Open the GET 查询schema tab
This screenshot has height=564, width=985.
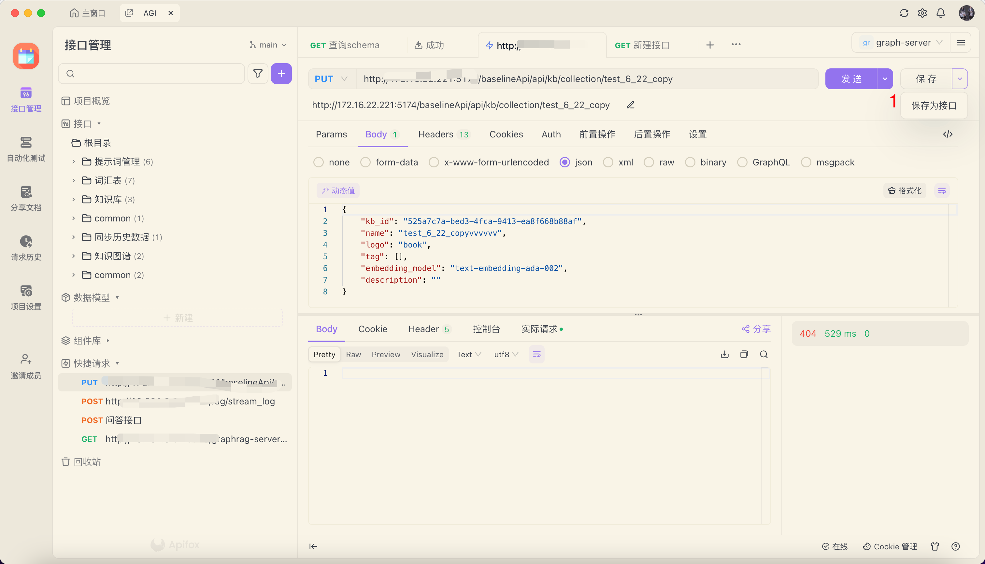pos(345,45)
